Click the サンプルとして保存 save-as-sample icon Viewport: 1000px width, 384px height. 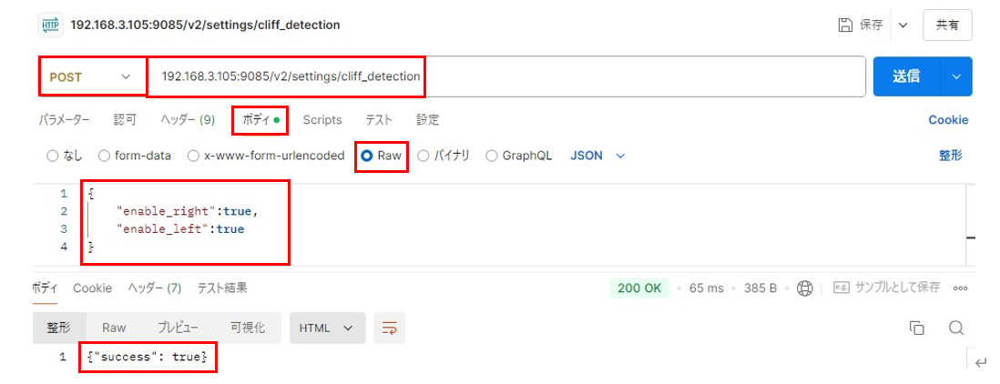[841, 288]
